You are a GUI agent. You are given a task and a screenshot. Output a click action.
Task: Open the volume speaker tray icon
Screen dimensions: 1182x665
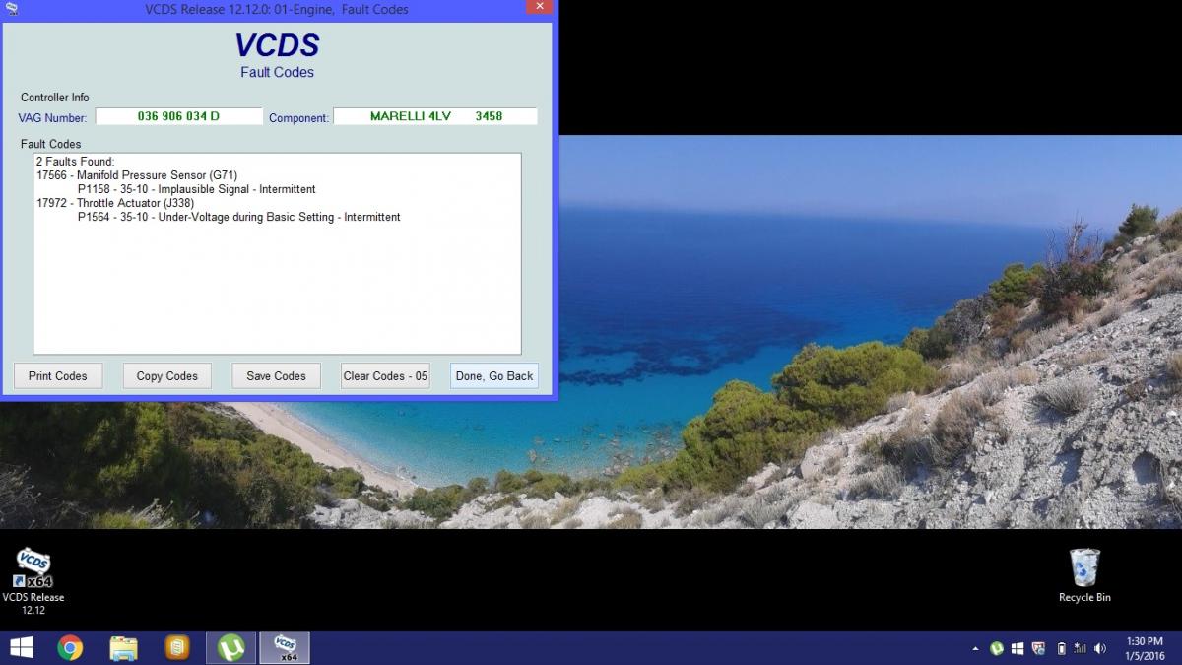point(1100,648)
